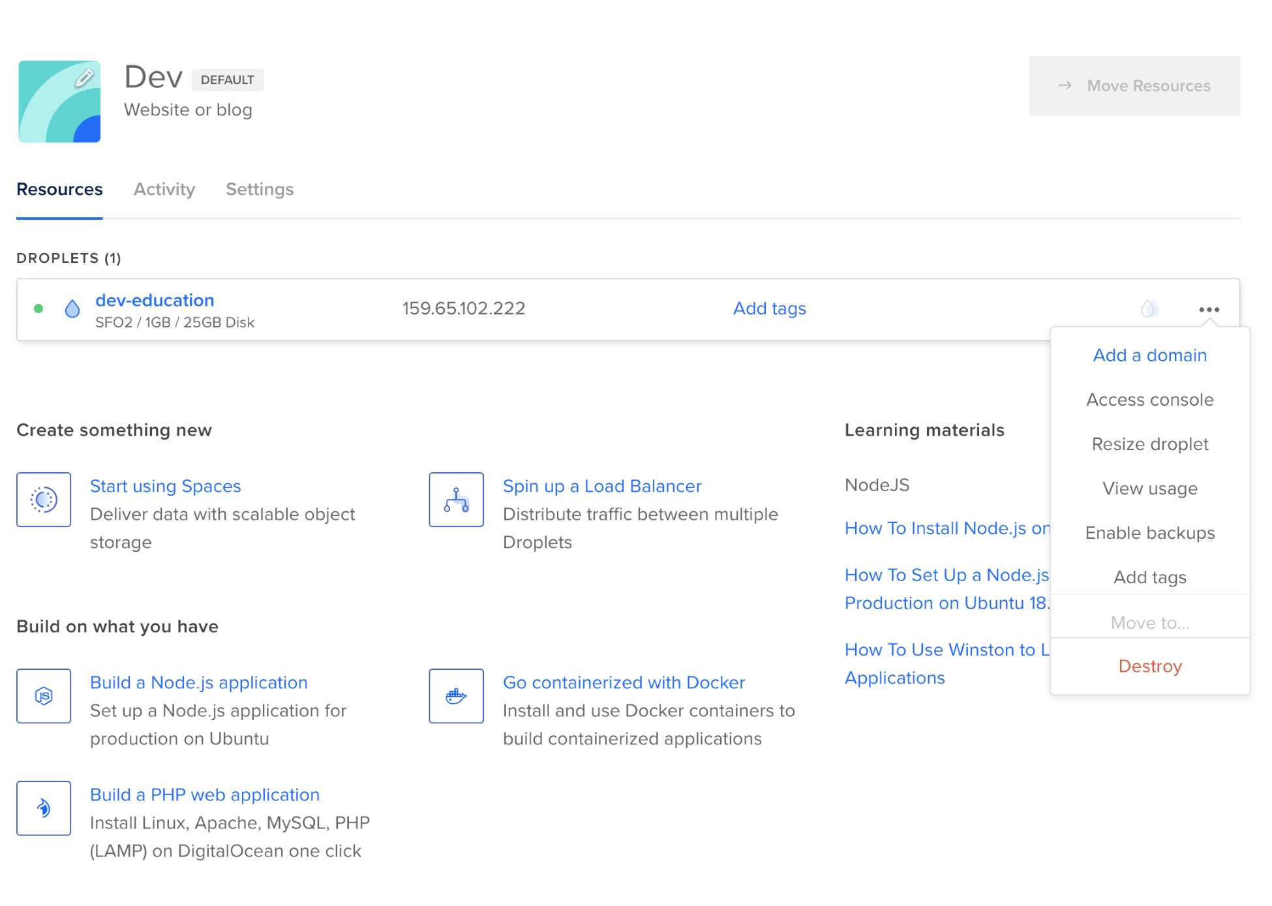Click the PHP web application icon box
The width and height of the screenshot is (1272, 906).
click(x=44, y=808)
